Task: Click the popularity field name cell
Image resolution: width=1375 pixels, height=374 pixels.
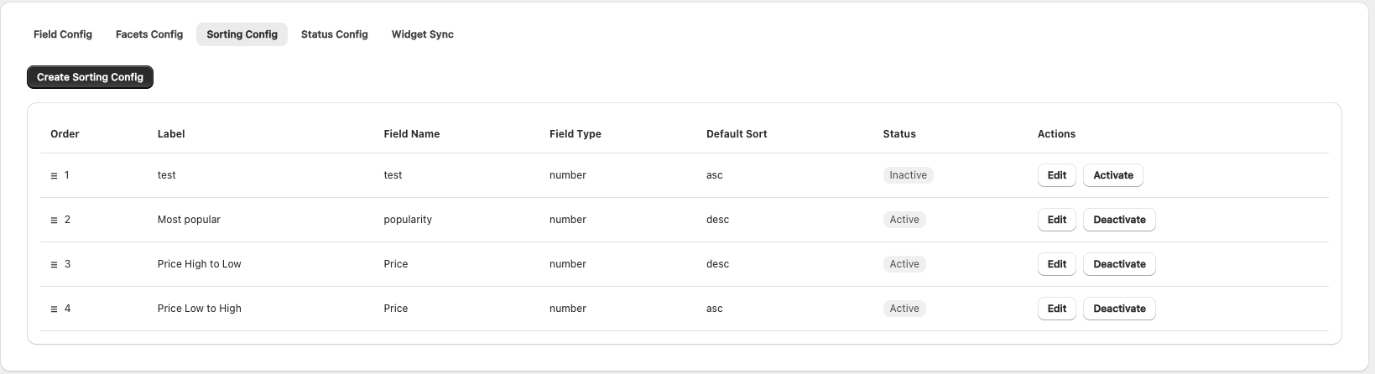Action: pyautogui.click(x=408, y=220)
